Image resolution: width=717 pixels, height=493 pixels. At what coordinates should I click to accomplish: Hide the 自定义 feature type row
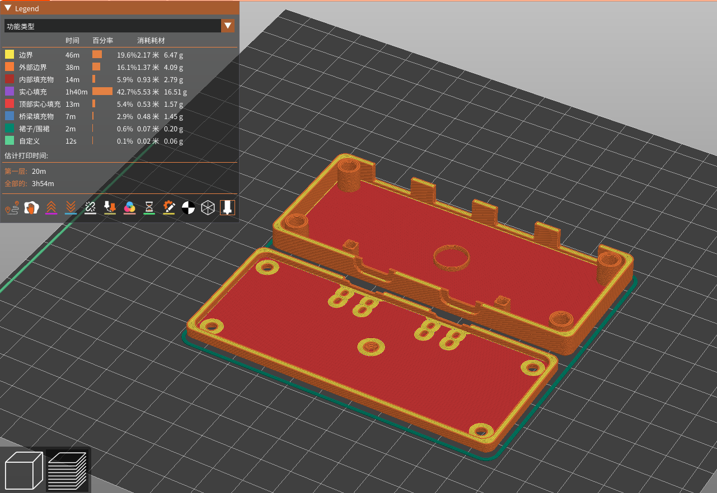[x=119, y=141]
